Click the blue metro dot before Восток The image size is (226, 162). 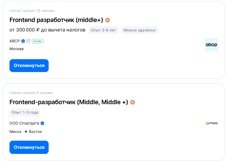click(x=26, y=132)
